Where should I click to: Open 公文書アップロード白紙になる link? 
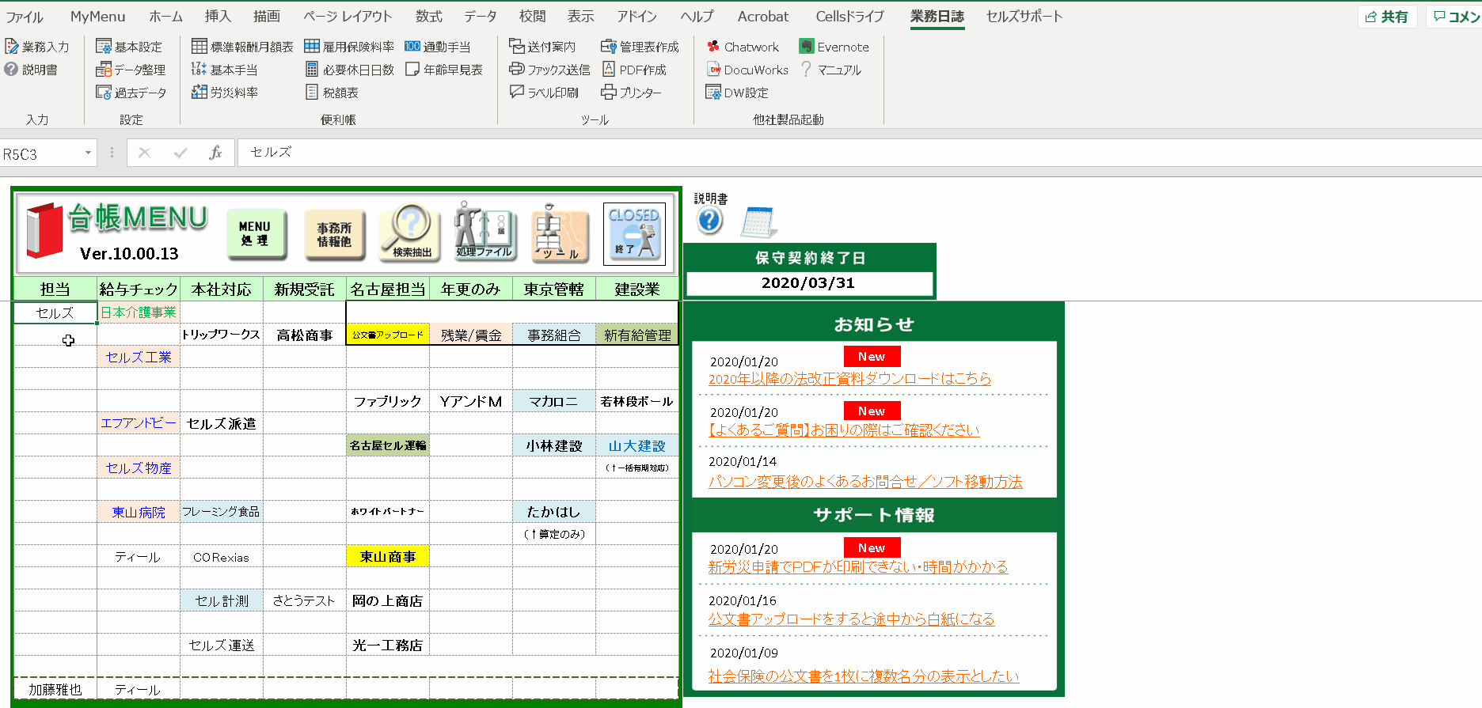[x=851, y=619]
